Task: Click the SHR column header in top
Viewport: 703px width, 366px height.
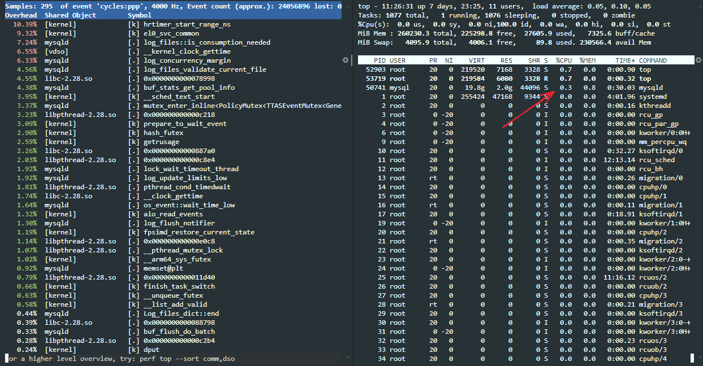Action: (x=534, y=60)
